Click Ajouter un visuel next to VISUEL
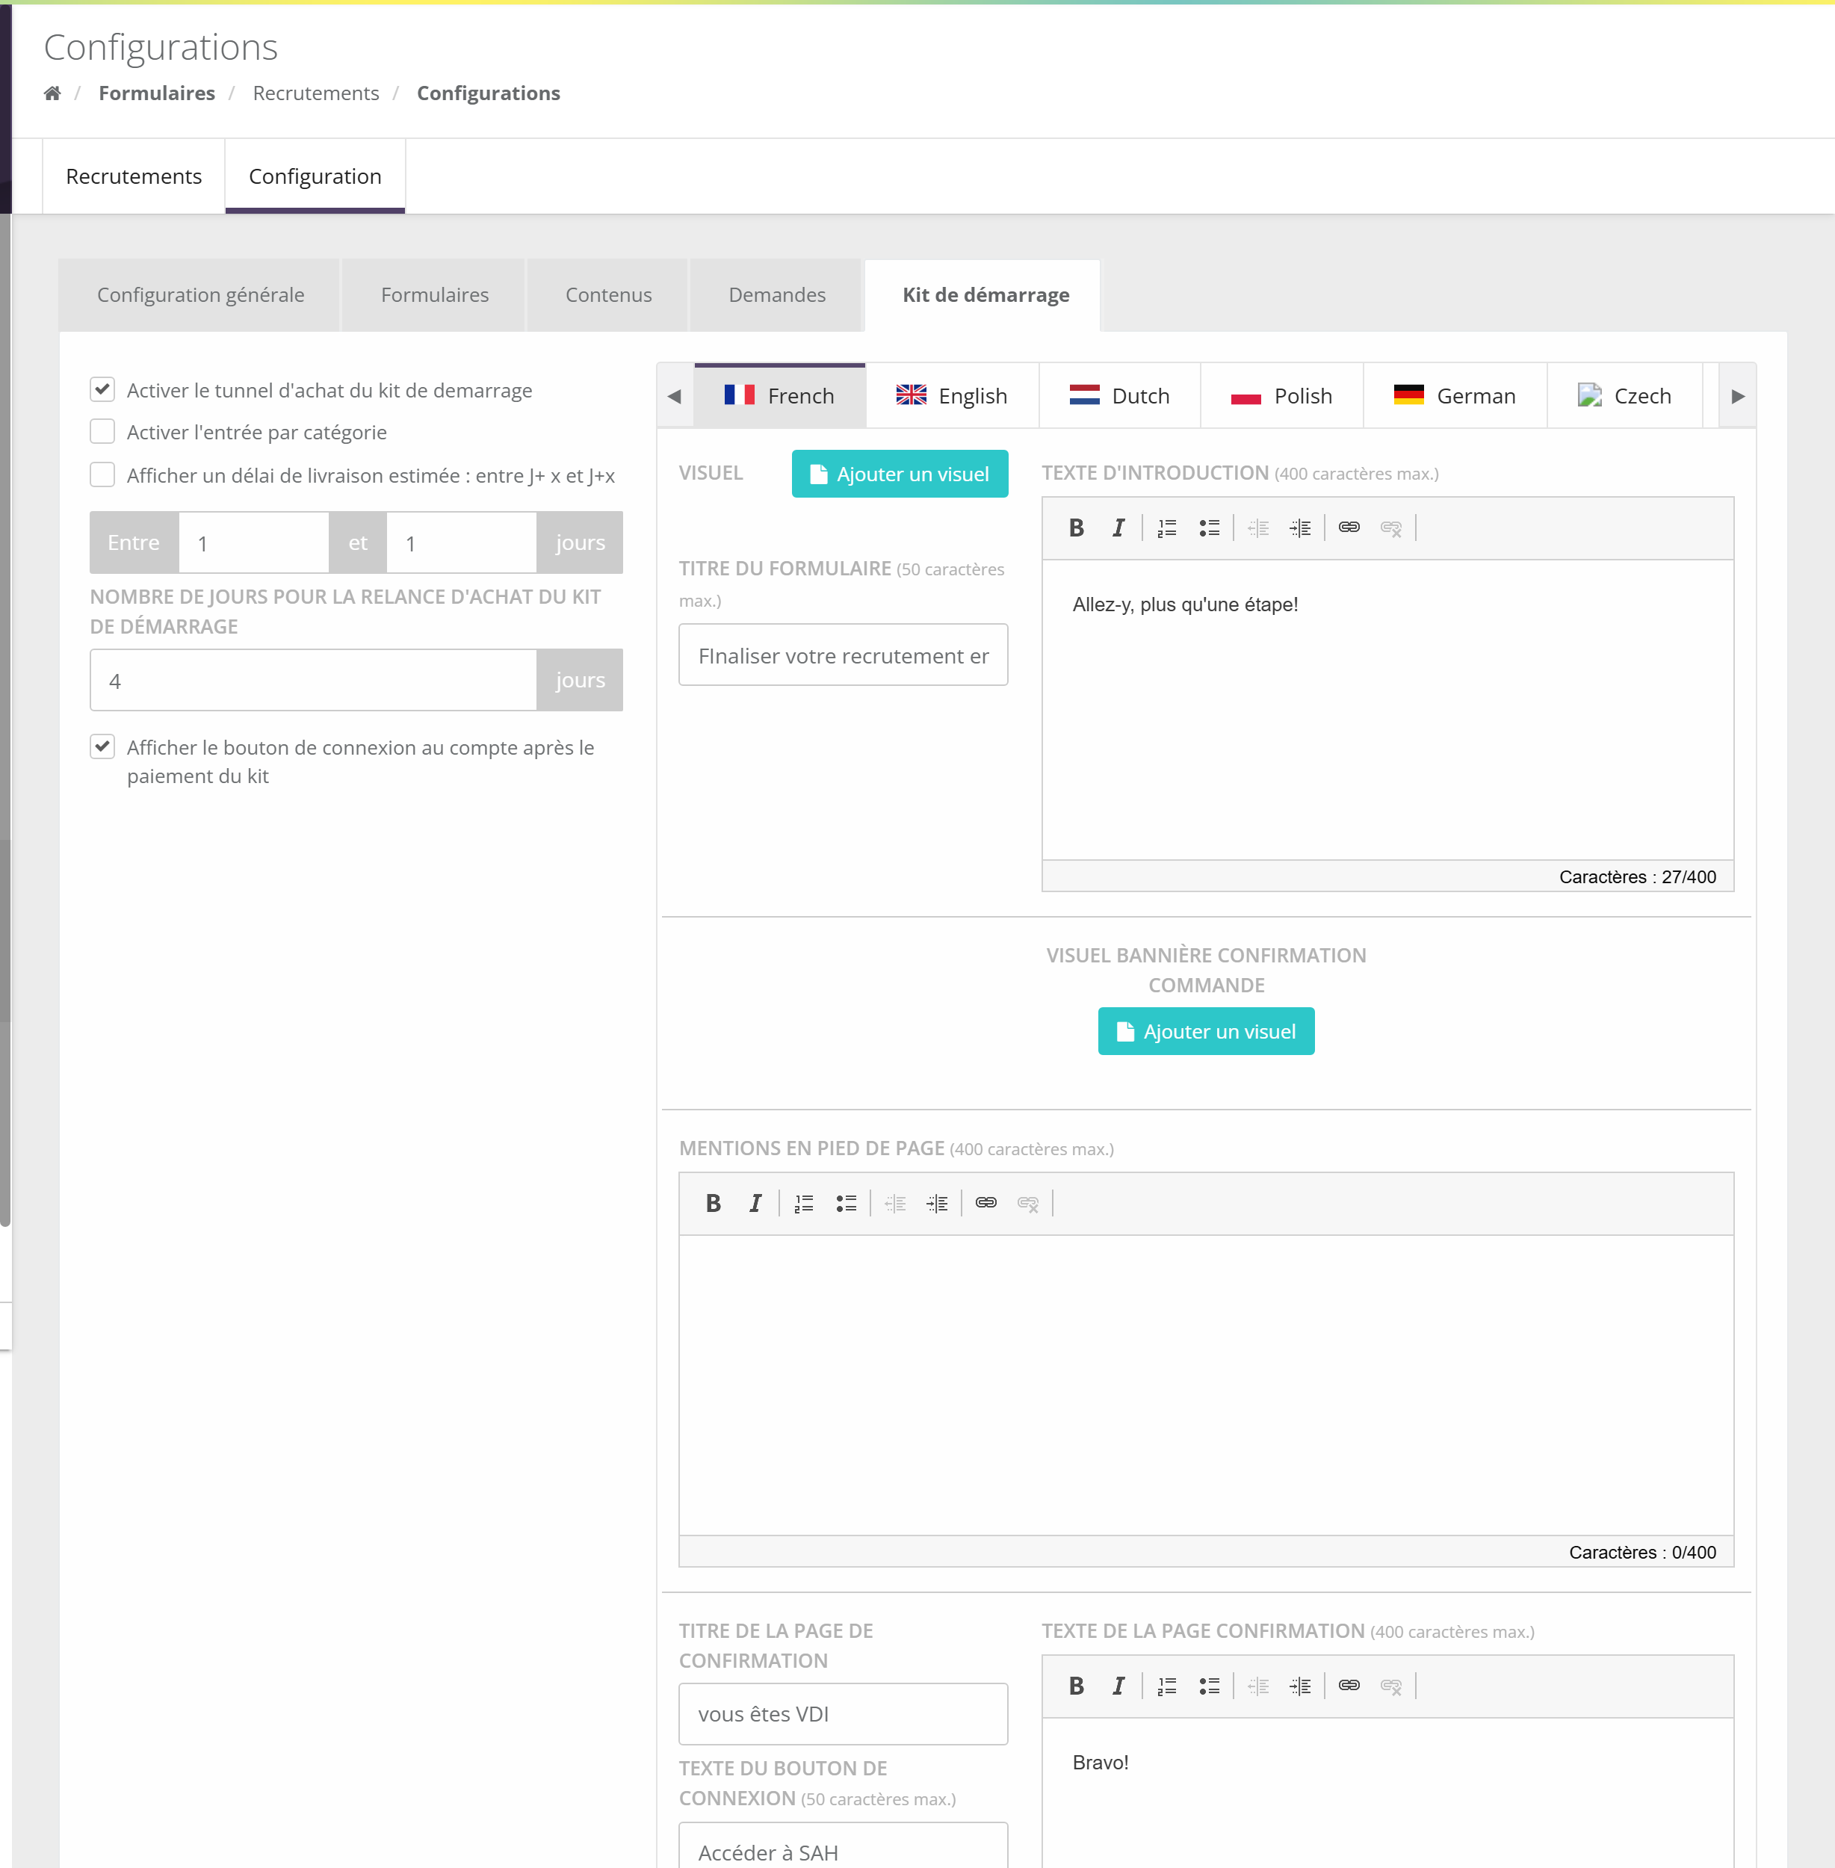The height and width of the screenshot is (1868, 1835). click(x=900, y=474)
